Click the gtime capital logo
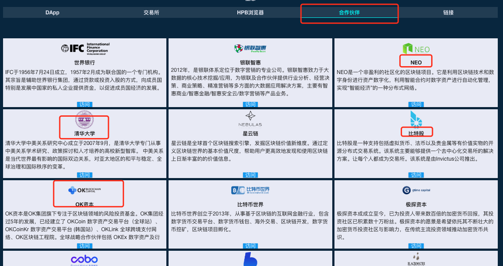This screenshot has height=266, width=503. pos(416,190)
